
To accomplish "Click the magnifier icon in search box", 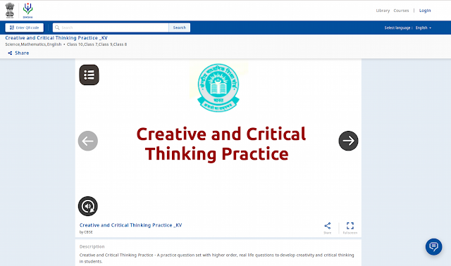I will click(x=57, y=27).
